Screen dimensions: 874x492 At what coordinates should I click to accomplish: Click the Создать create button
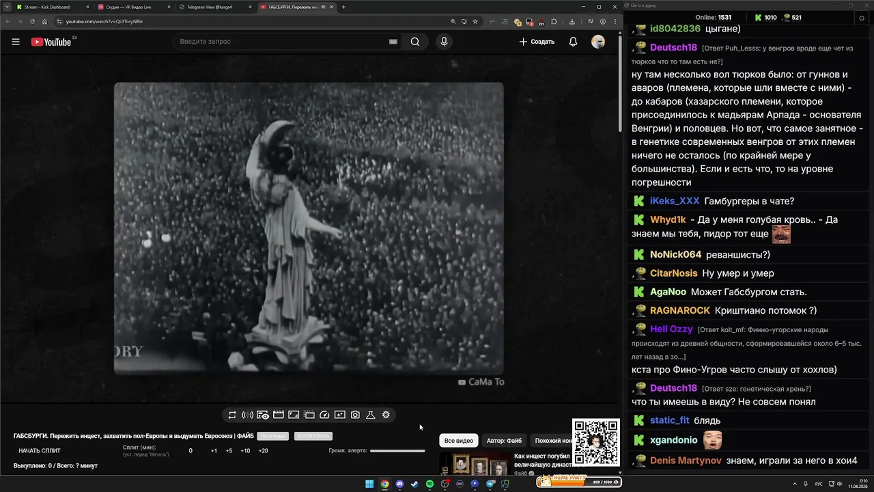pos(537,42)
